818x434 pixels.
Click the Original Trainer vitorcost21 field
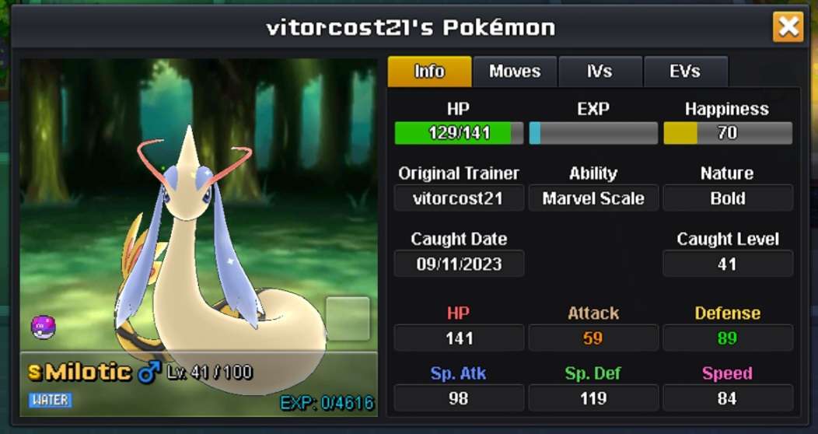point(459,198)
